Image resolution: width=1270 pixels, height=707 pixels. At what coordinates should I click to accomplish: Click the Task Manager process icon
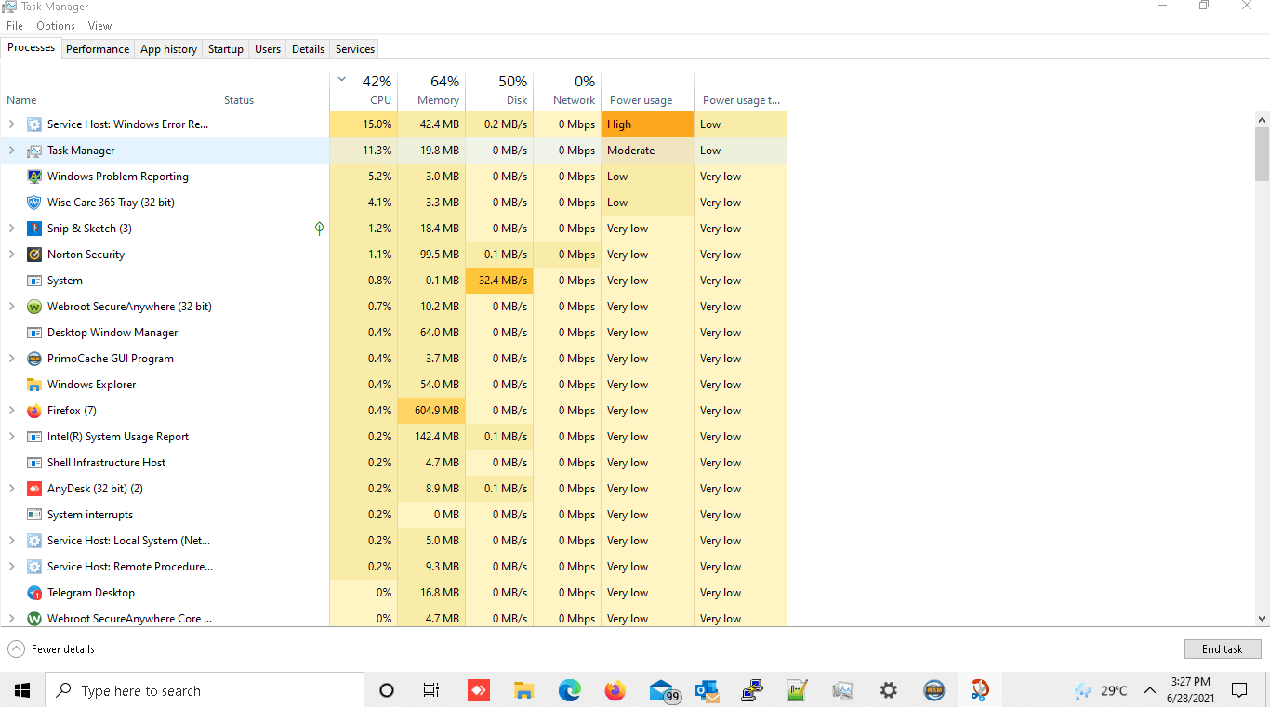click(x=34, y=151)
